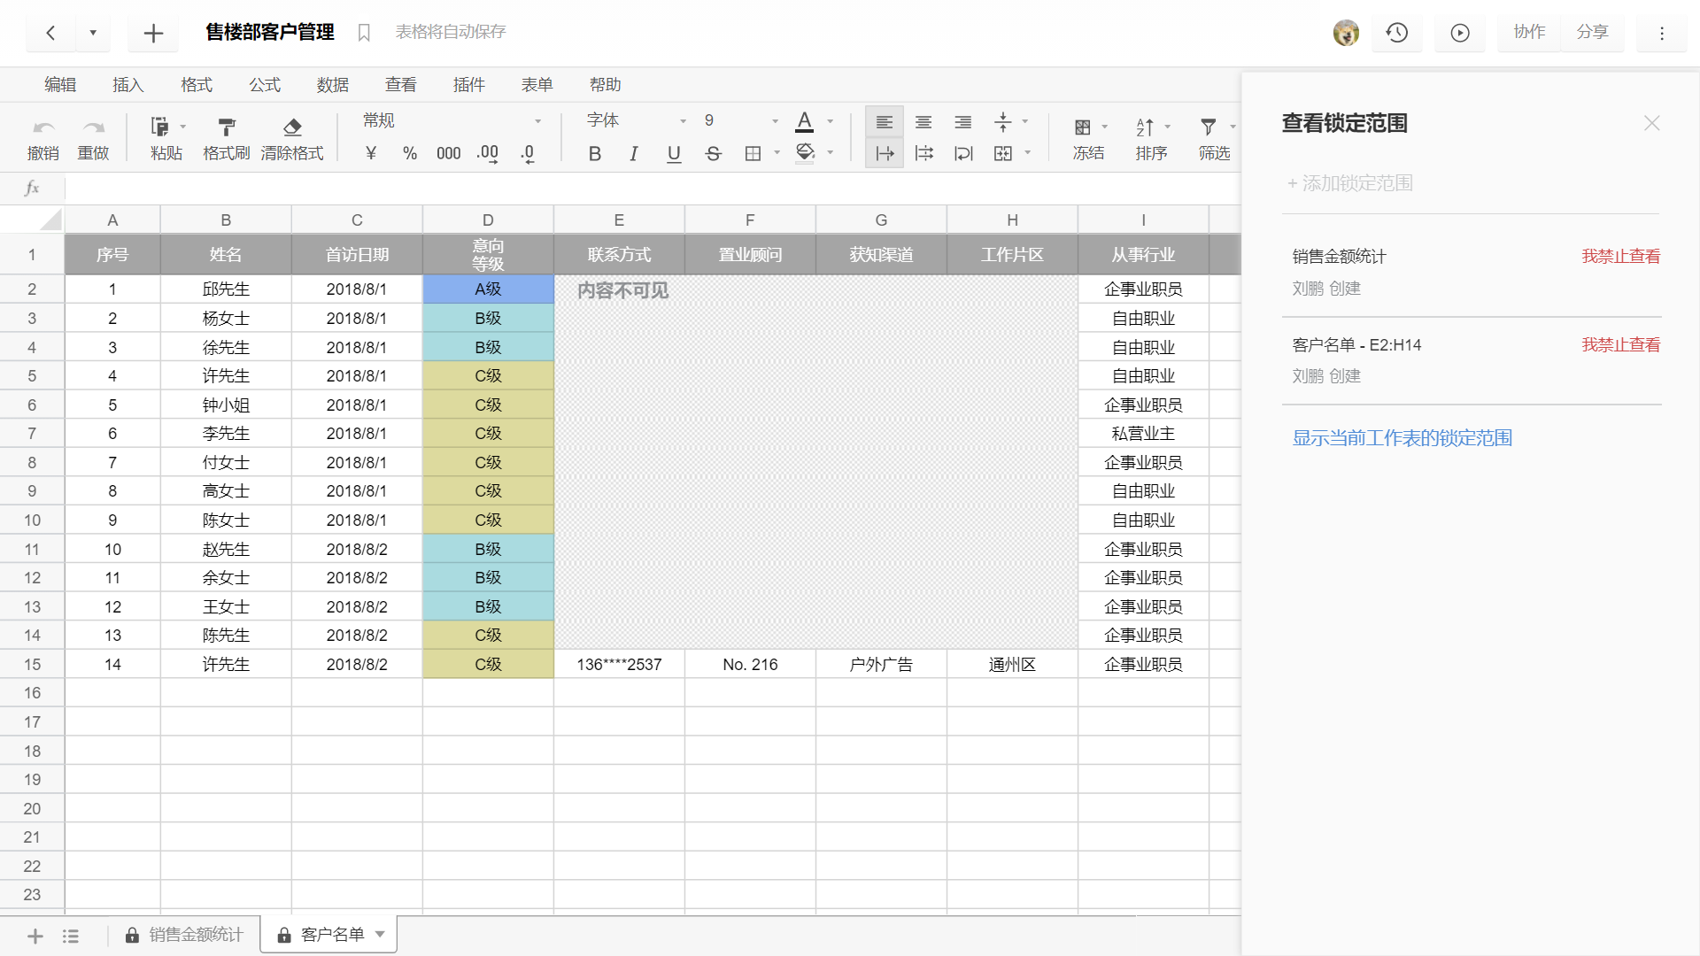Open the 数据 menu

coord(332,85)
